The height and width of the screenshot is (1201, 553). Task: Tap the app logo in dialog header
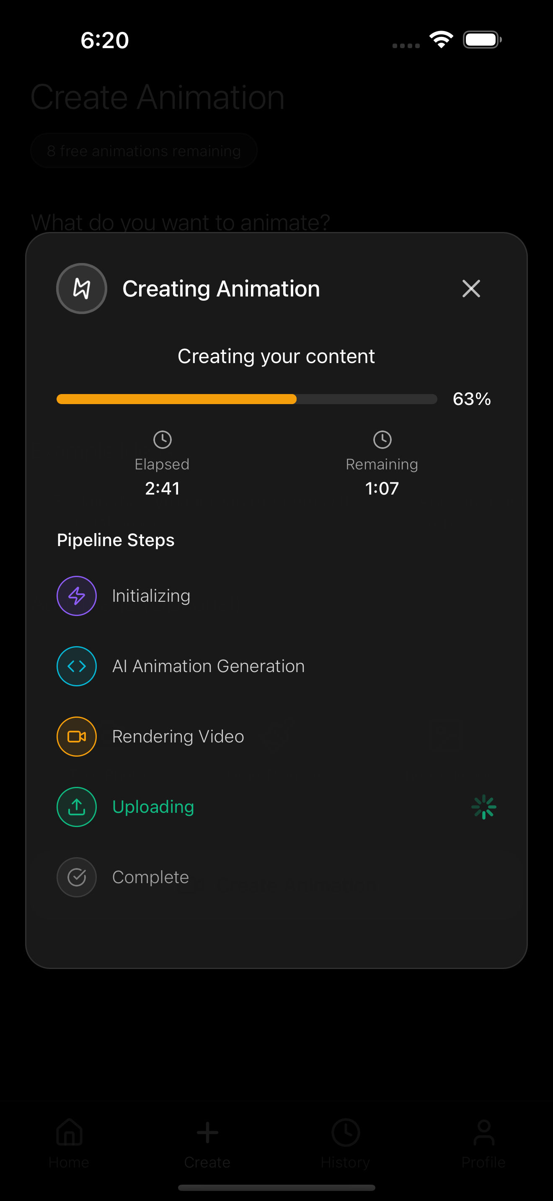pos(82,289)
